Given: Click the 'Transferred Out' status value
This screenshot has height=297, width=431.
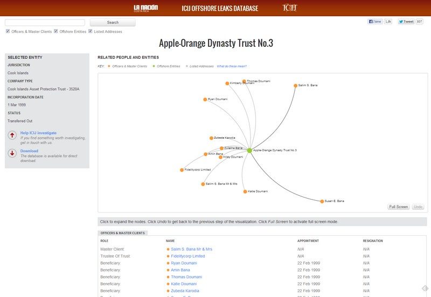Looking at the screenshot, I should point(20,121).
